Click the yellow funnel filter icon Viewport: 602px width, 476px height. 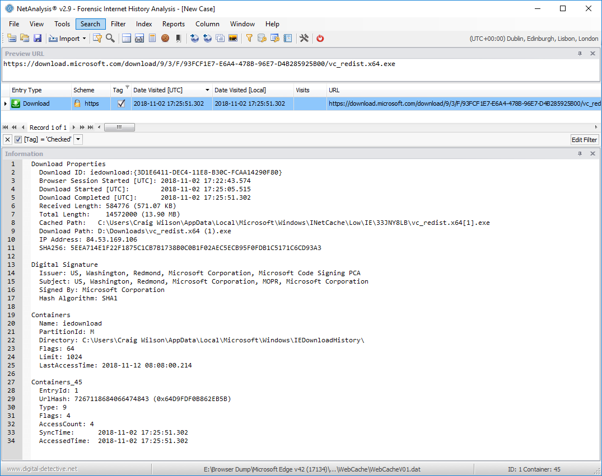249,39
